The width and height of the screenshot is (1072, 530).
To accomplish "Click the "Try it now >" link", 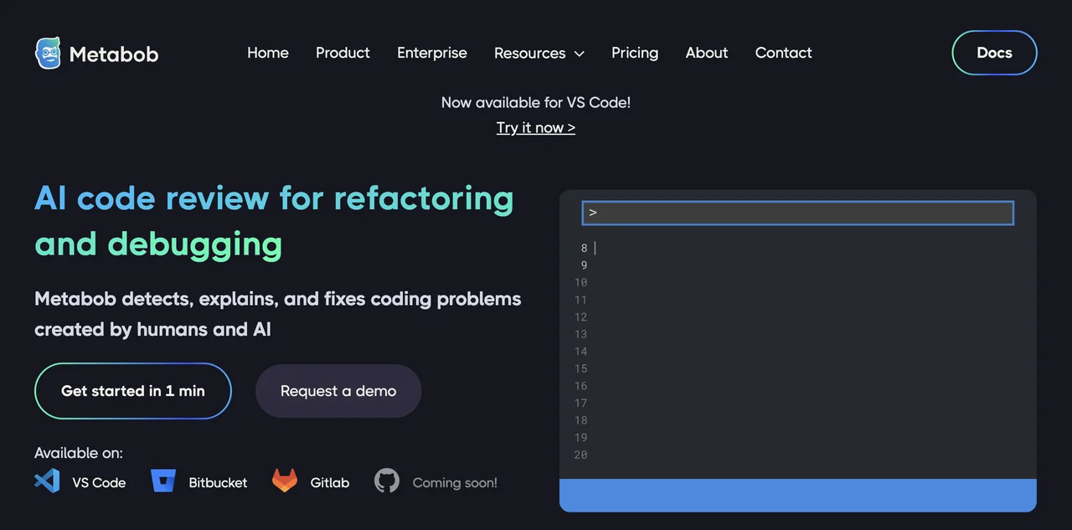I will [536, 127].
